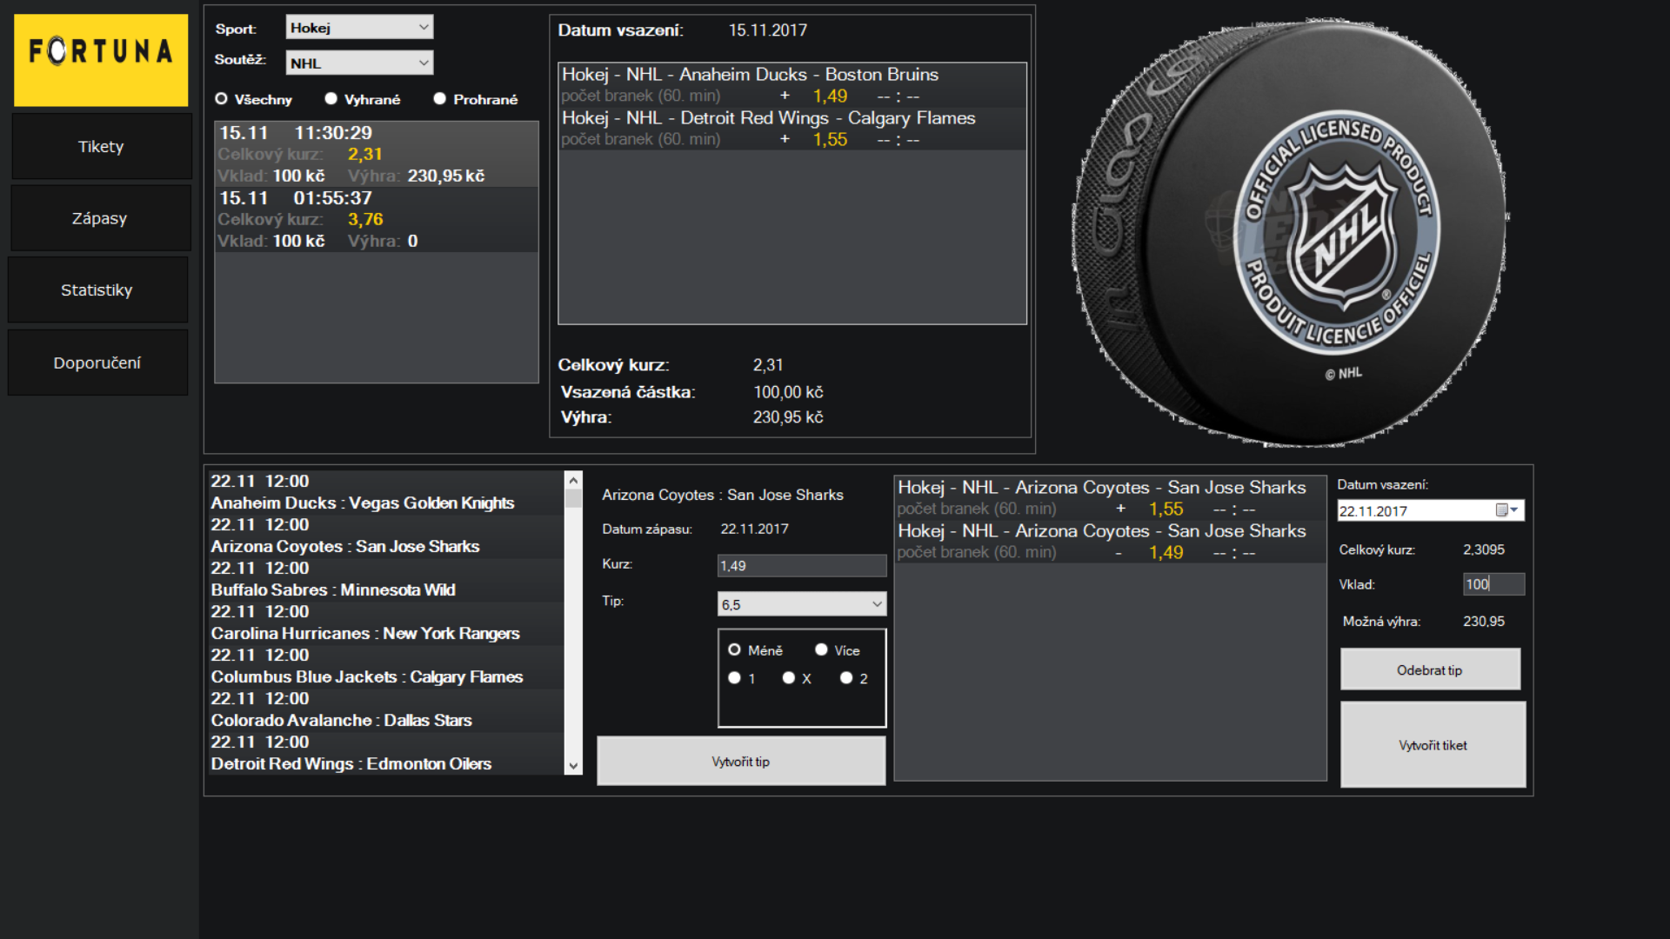The height and width of the screenshot is (939, 1670).
Task: Select Columbus Blue Jackets : Calgary Flames match
Action: pos(387,667)
